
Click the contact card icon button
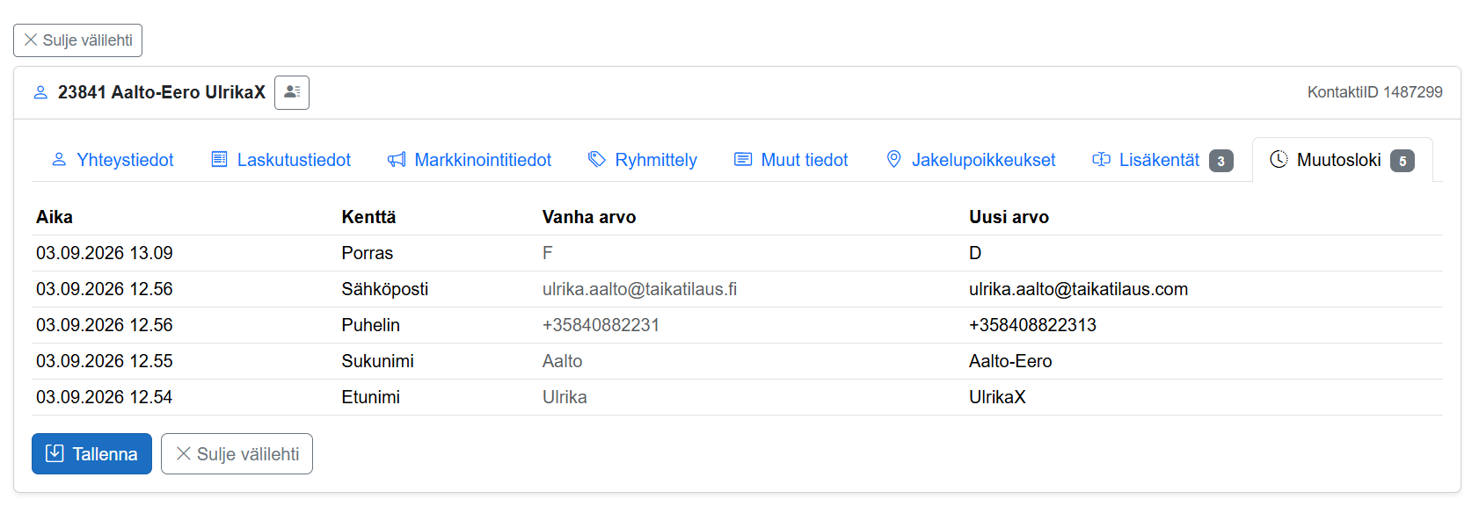pyautogui.click(x=292, y=92)
